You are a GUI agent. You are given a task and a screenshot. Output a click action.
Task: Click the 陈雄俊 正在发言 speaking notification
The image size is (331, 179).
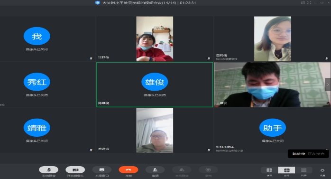click(308, 154)
